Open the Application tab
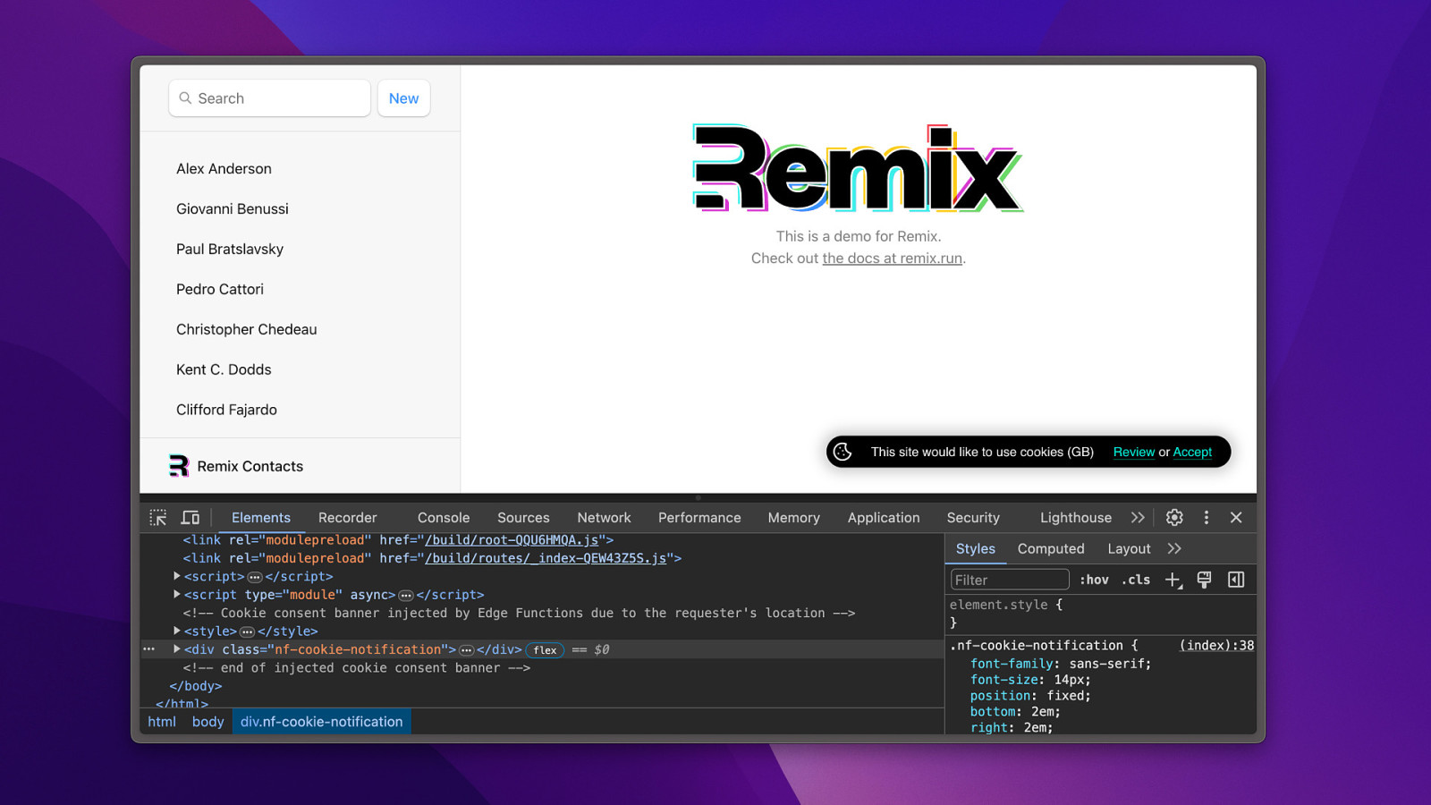Viewport: 1431px width, 805px height. [x=884, y=517]
